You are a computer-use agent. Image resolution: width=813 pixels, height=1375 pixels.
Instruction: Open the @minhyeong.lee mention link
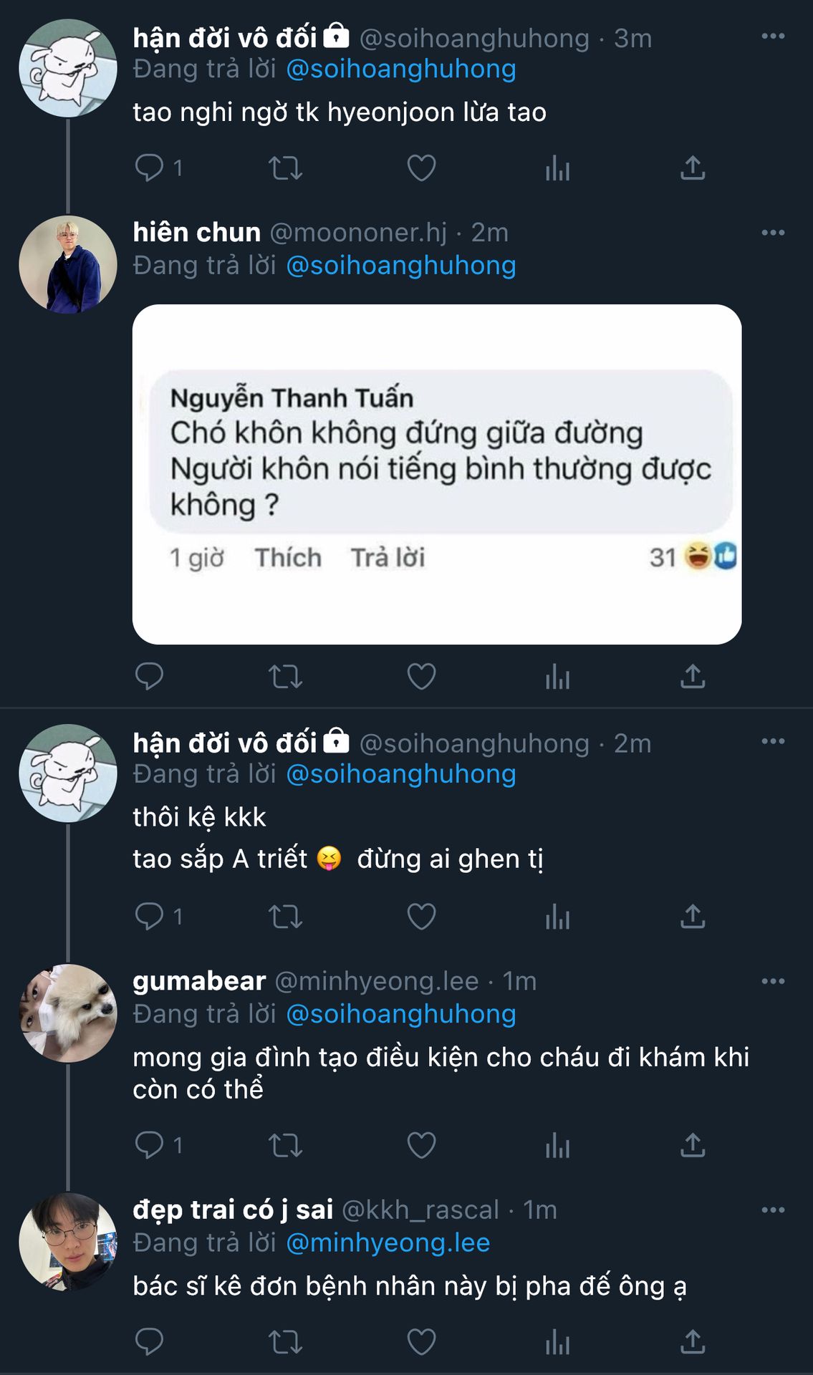pyautogui.click(x=388, y=1243)
